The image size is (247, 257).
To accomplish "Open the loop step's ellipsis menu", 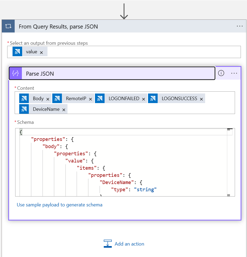I will pos(240,26).
